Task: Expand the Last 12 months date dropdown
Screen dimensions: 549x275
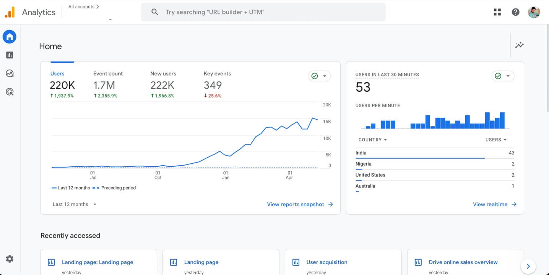Action: pos(75,204)
